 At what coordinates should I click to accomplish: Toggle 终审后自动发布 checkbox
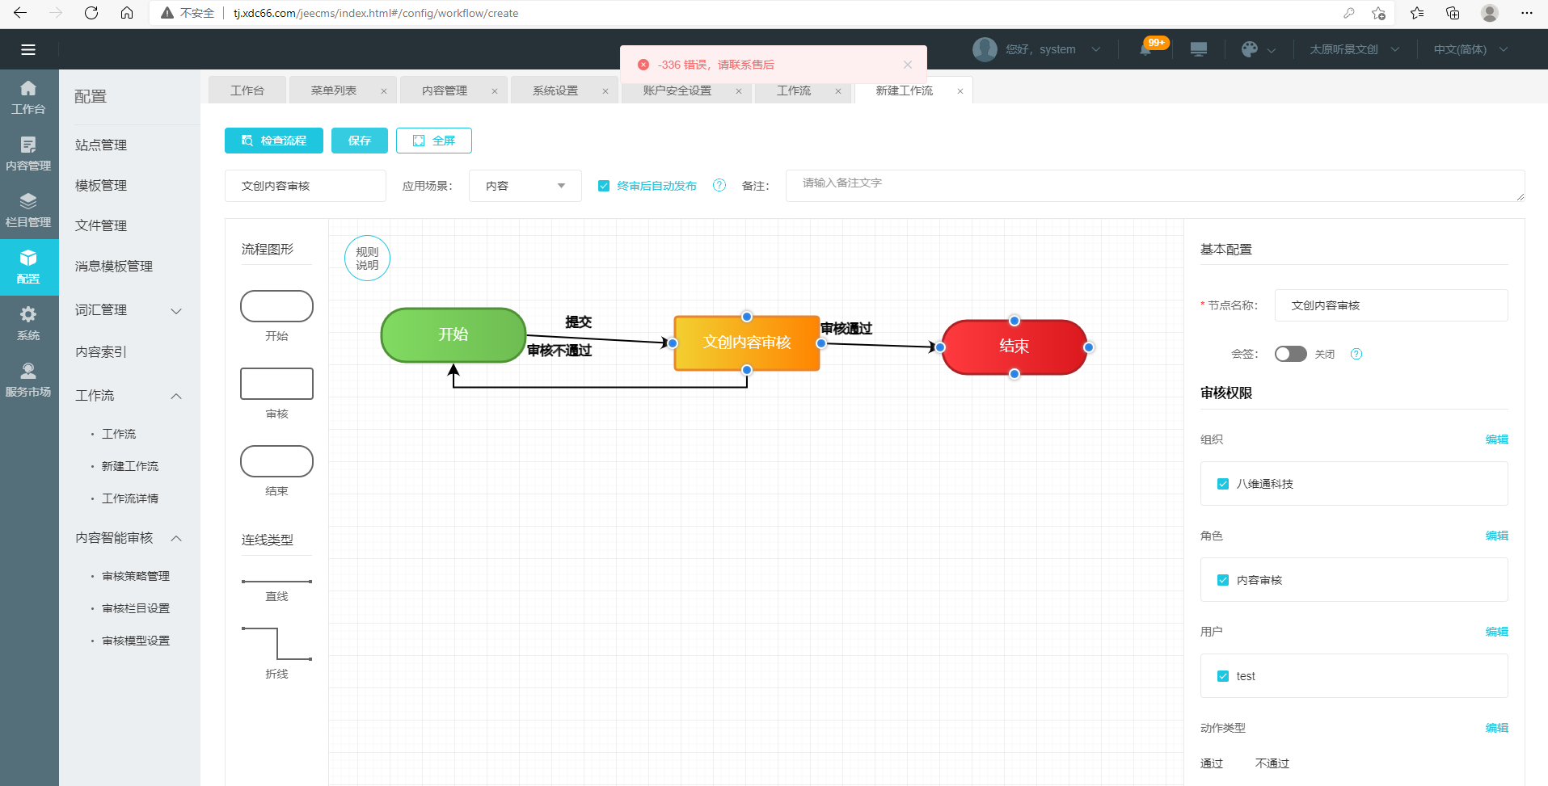[604, 186]
